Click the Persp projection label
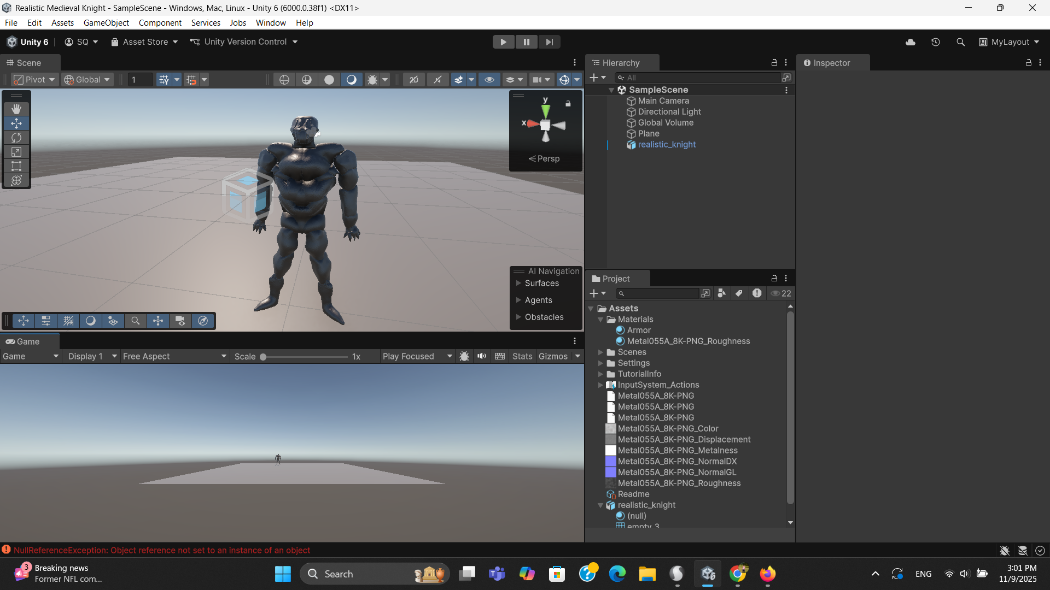Image resolution: width=1050 pixels, height=590 pixels. (x=549, y=158)
